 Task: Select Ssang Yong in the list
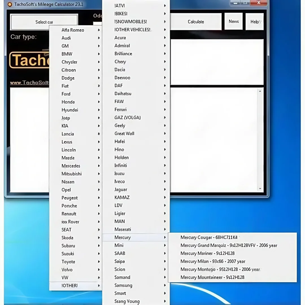pyautogui.click(x=136, y=301)
